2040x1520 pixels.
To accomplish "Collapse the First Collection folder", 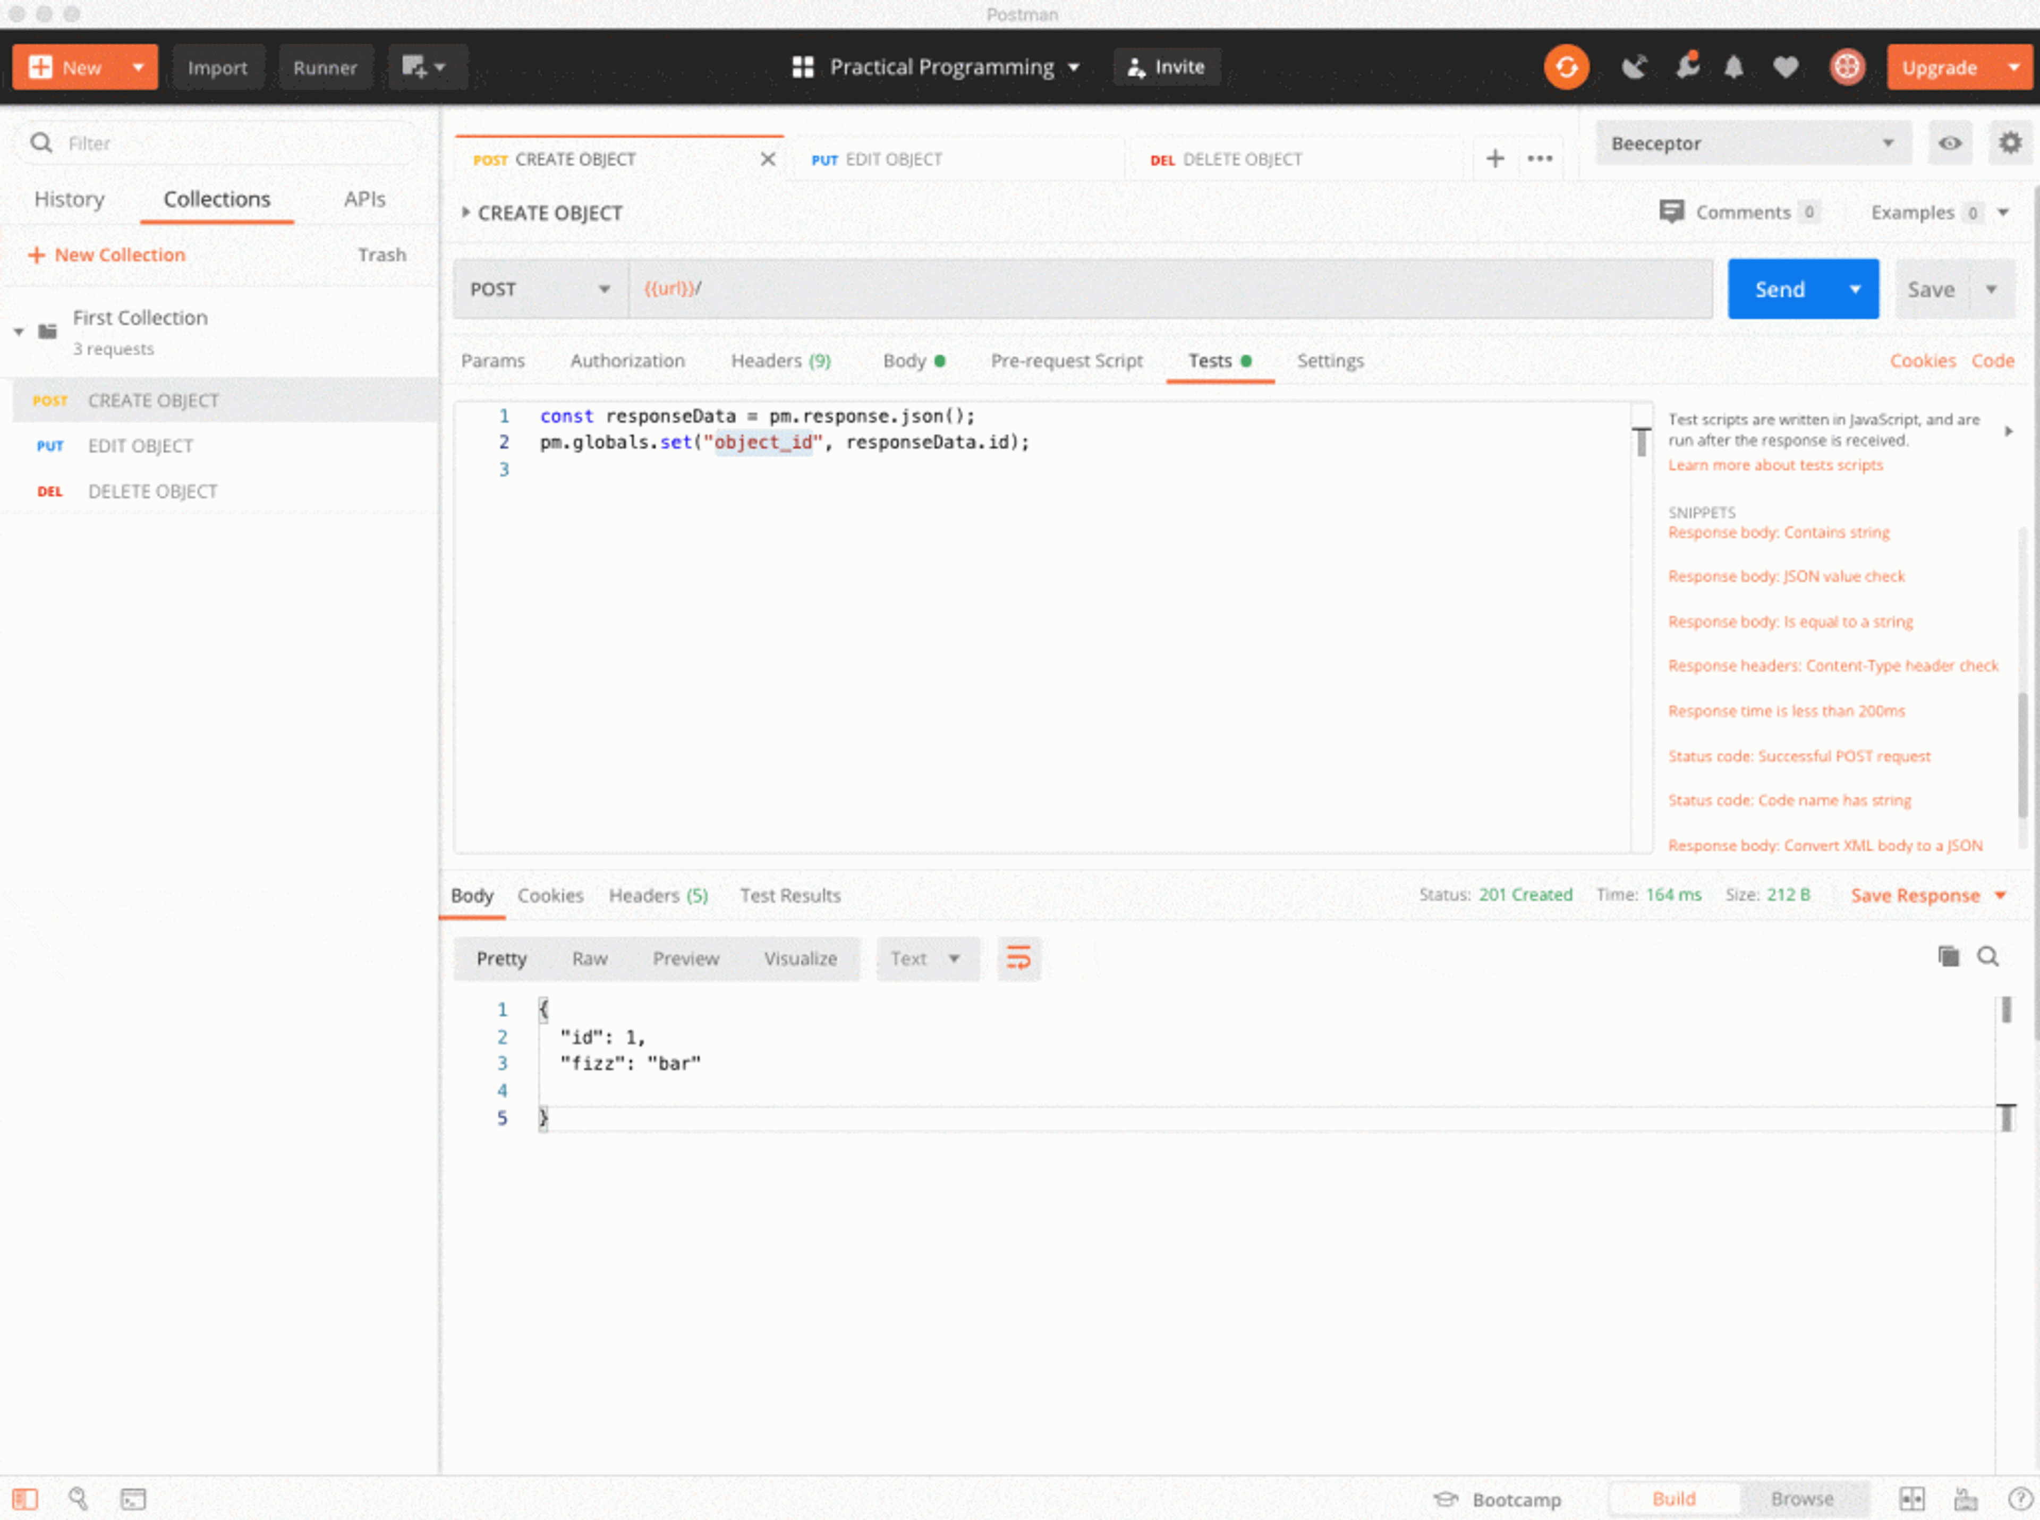I will [19, 331].
